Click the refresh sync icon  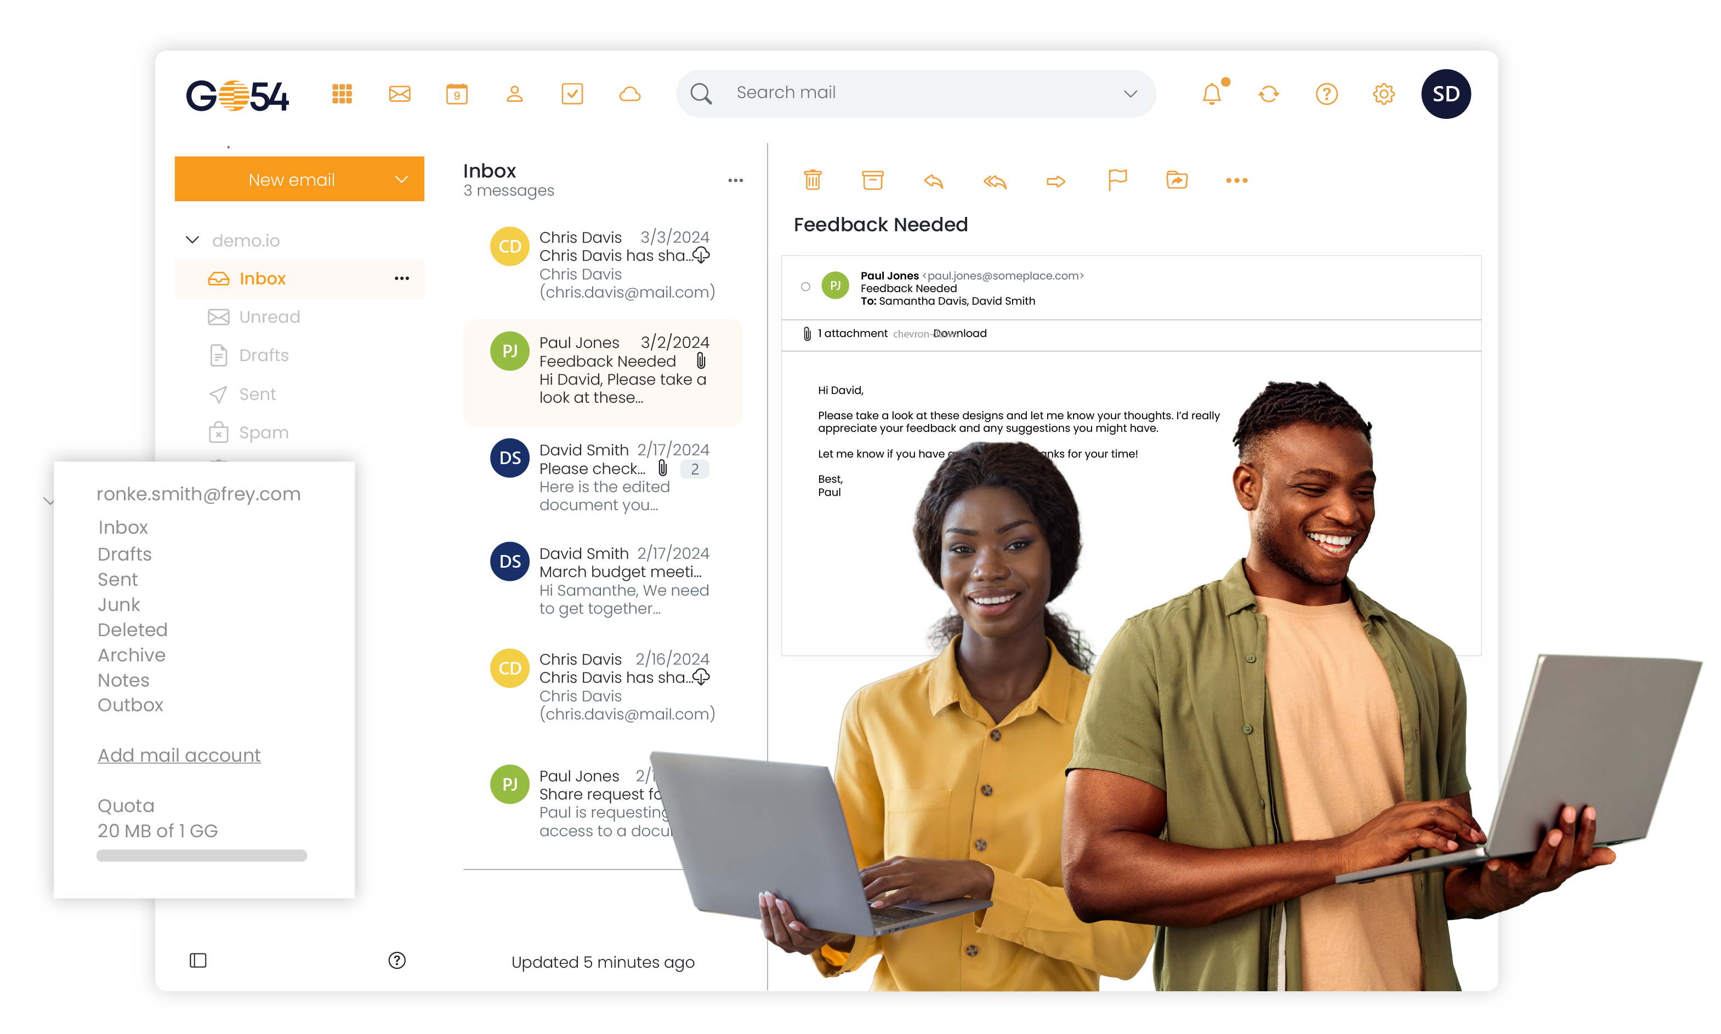(1269, 93)
